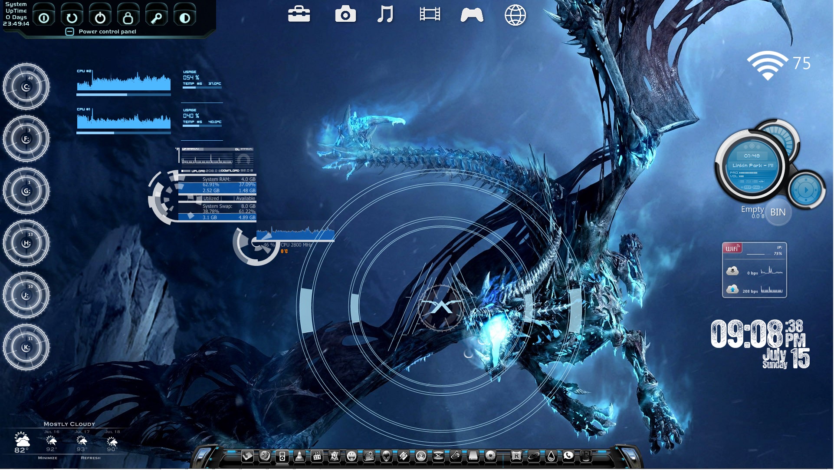Click the large WiFi signal icon
834x470 pixels.
coord(767,66)
